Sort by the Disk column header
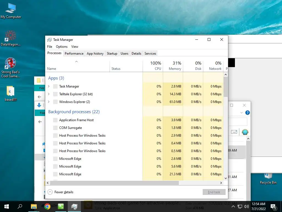 coord(193,66)
